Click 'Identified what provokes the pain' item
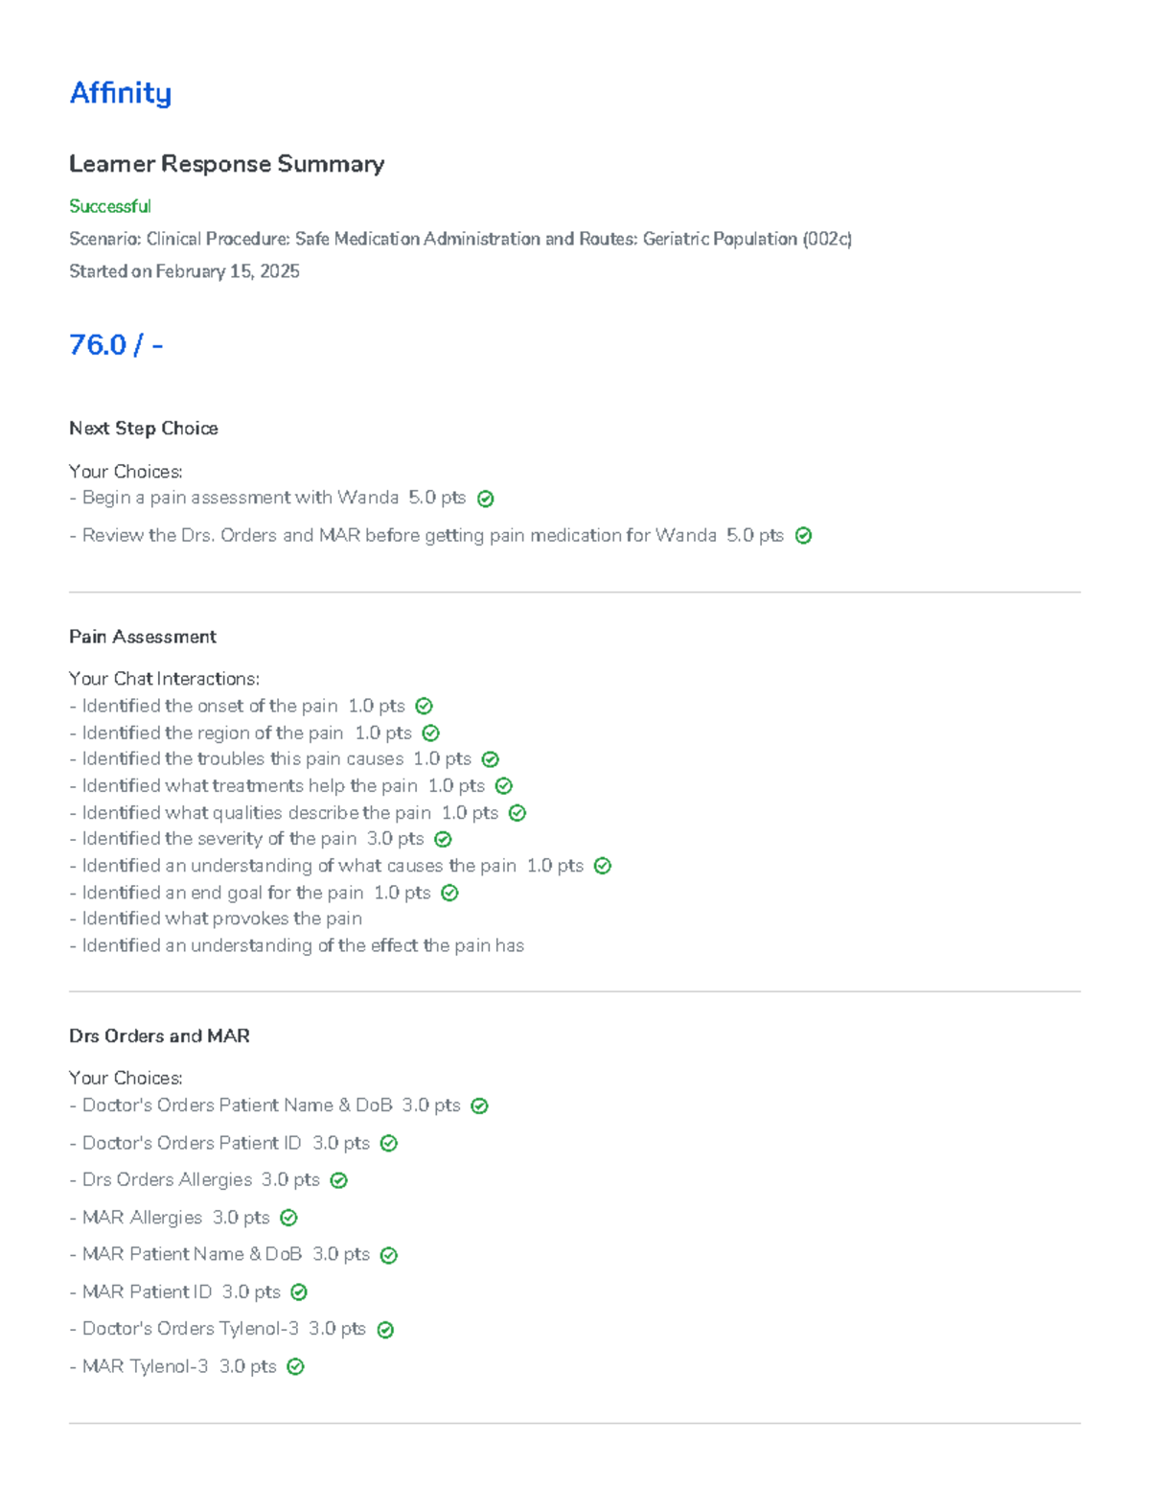Screen dimensions: 1150x1489 [x=221, y=919]
